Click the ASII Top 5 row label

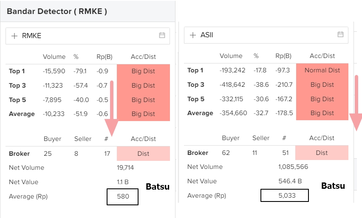196,99
